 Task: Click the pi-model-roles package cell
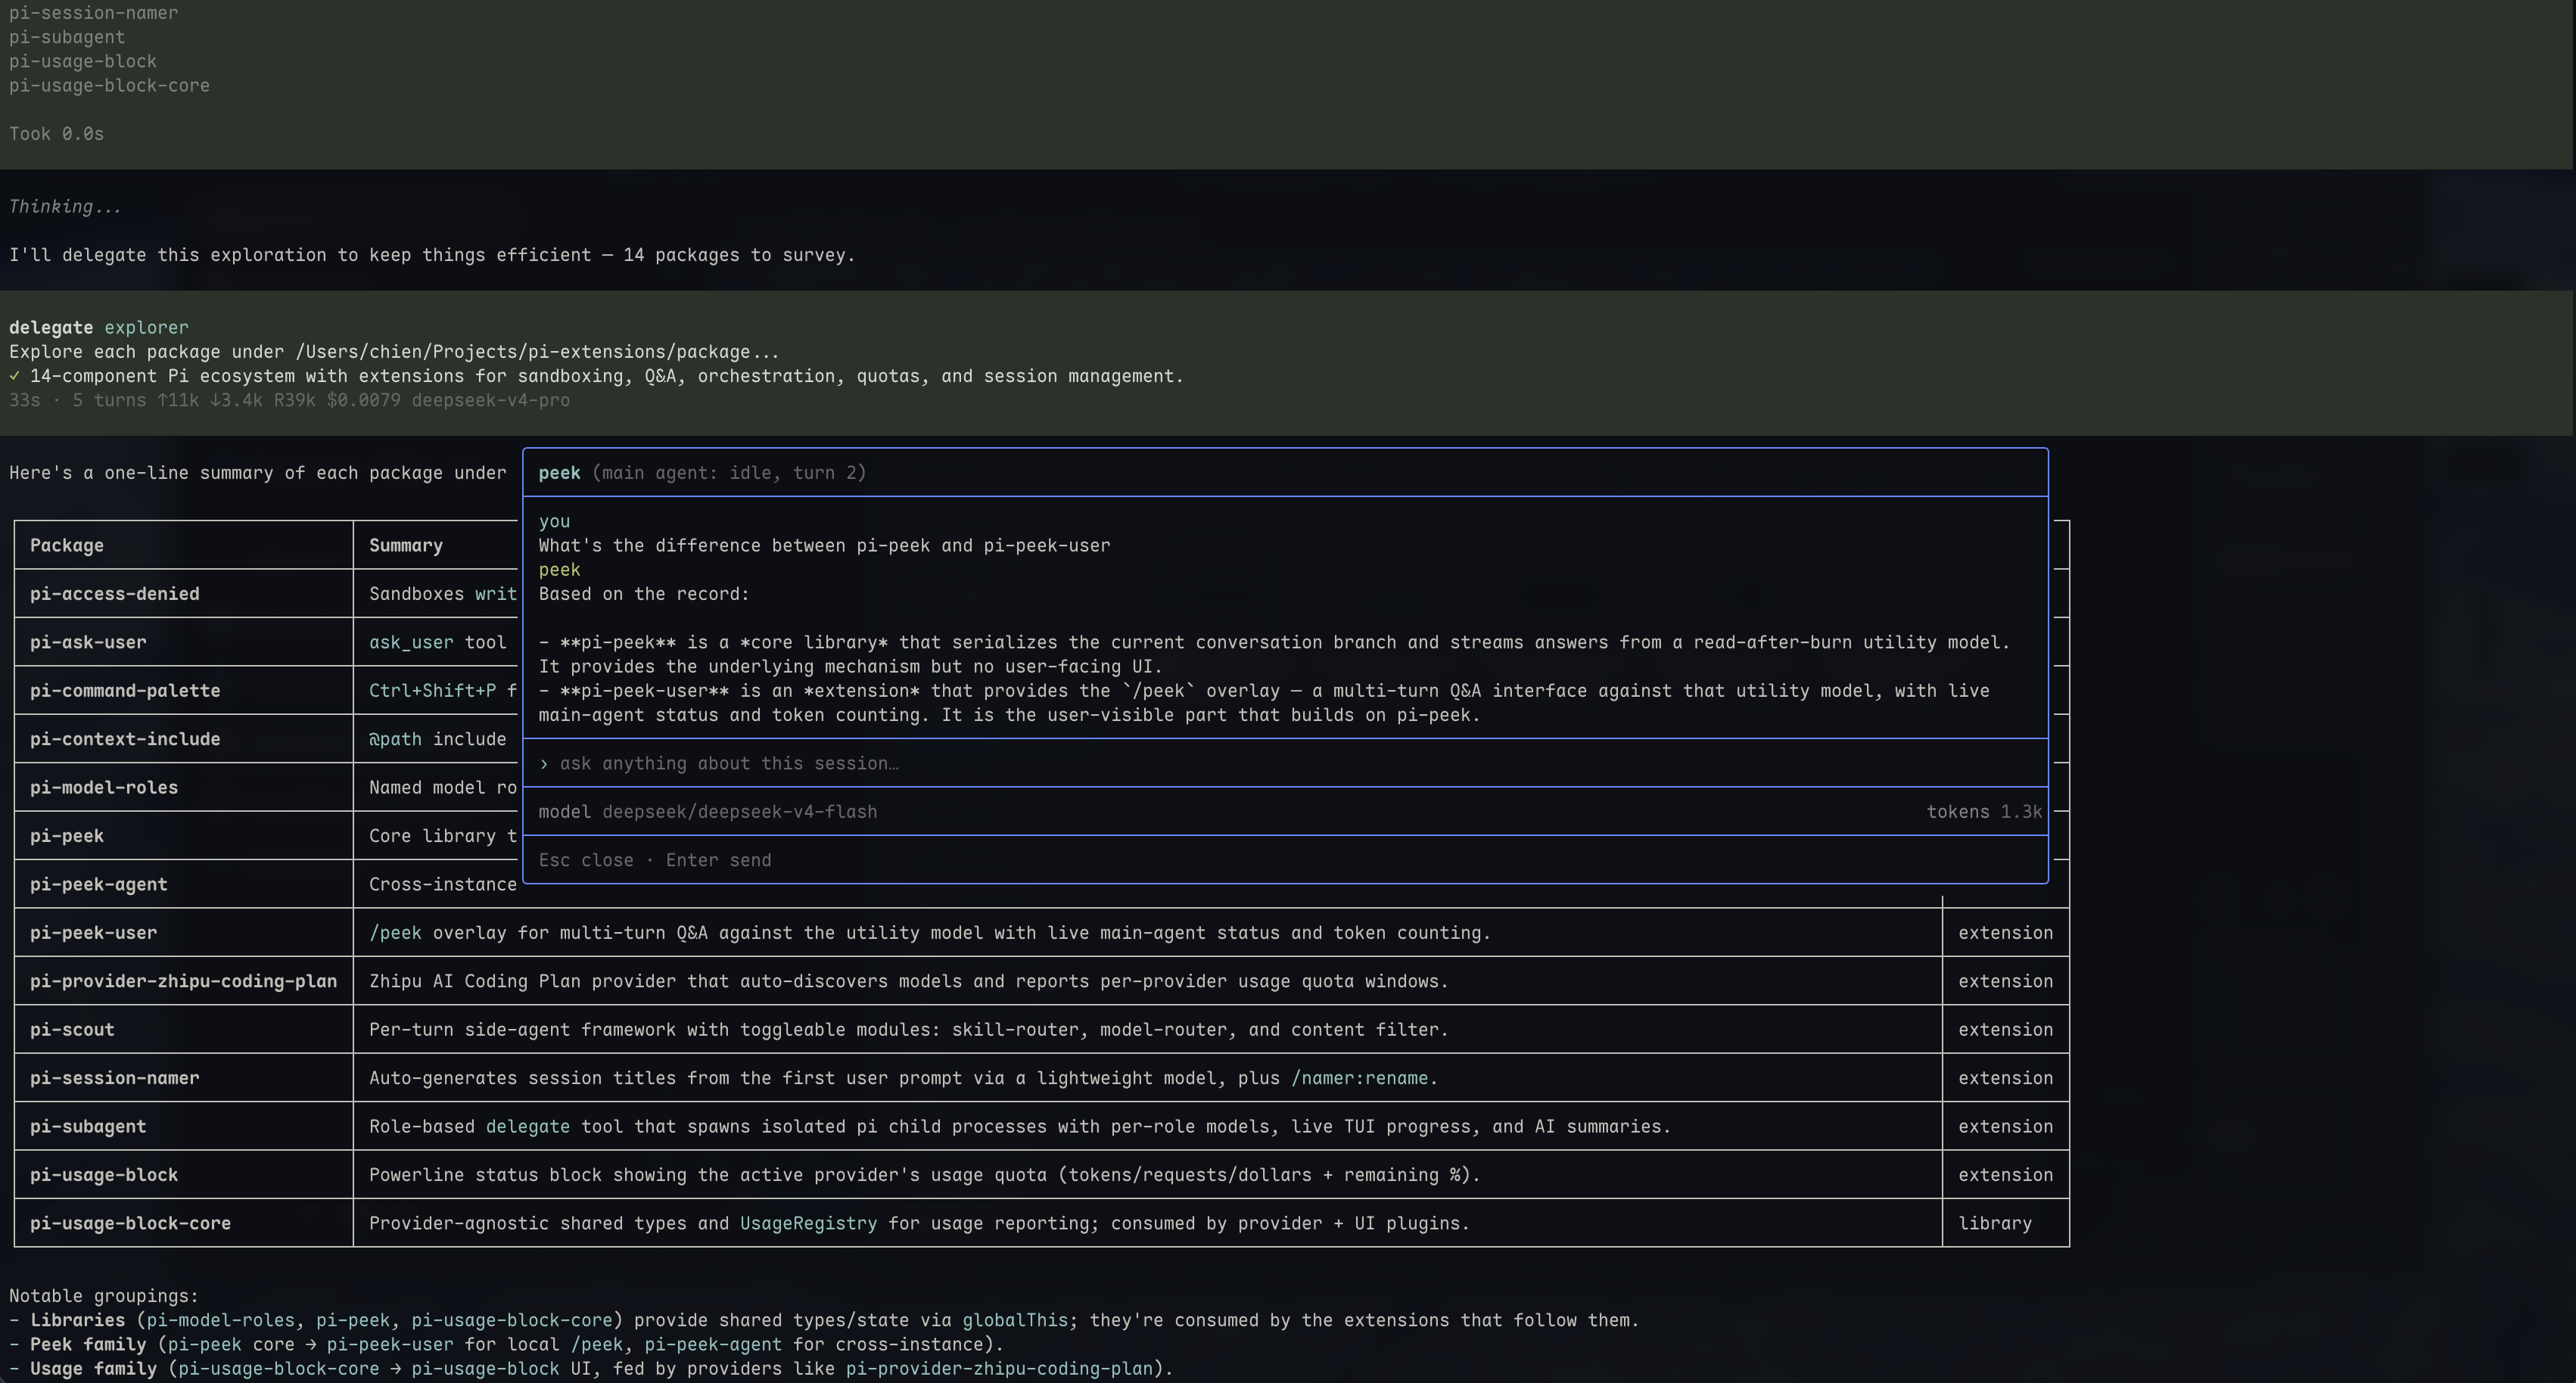pos(184,788)
